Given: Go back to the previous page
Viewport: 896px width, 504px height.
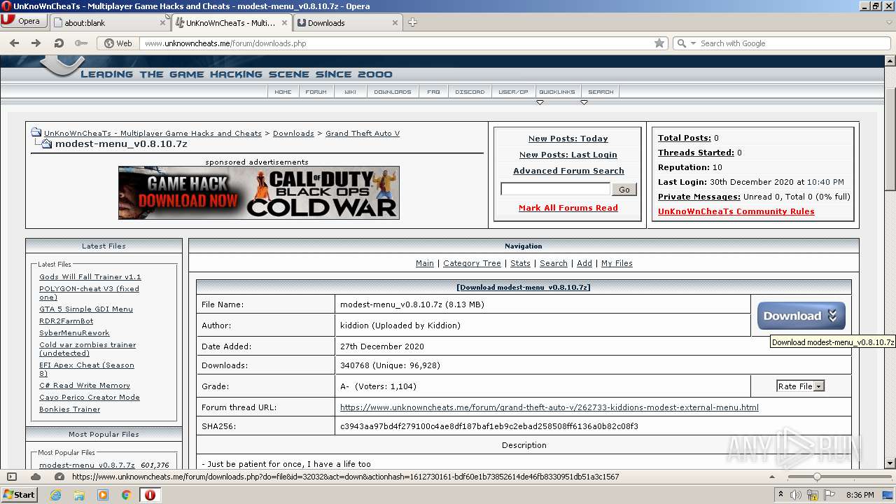Looking at the screenshot, I should pos(14,43).
